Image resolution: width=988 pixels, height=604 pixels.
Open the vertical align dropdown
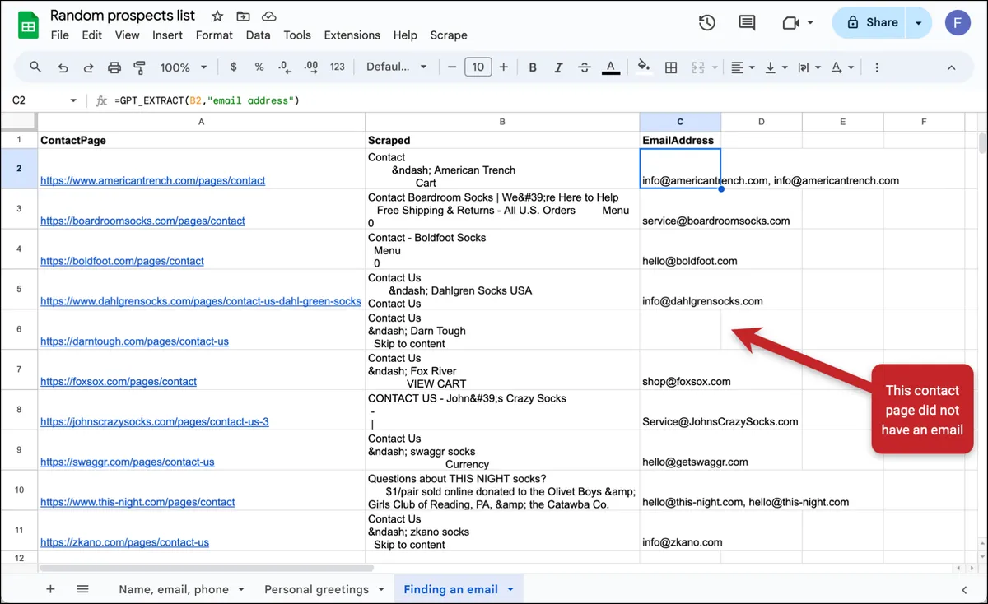(776, 67)
